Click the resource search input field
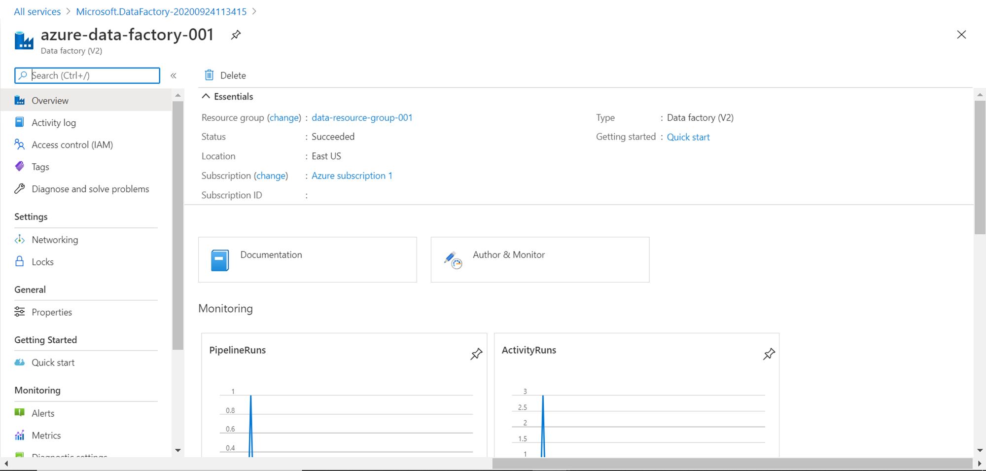The image size is (986, 471). point(87,75)
